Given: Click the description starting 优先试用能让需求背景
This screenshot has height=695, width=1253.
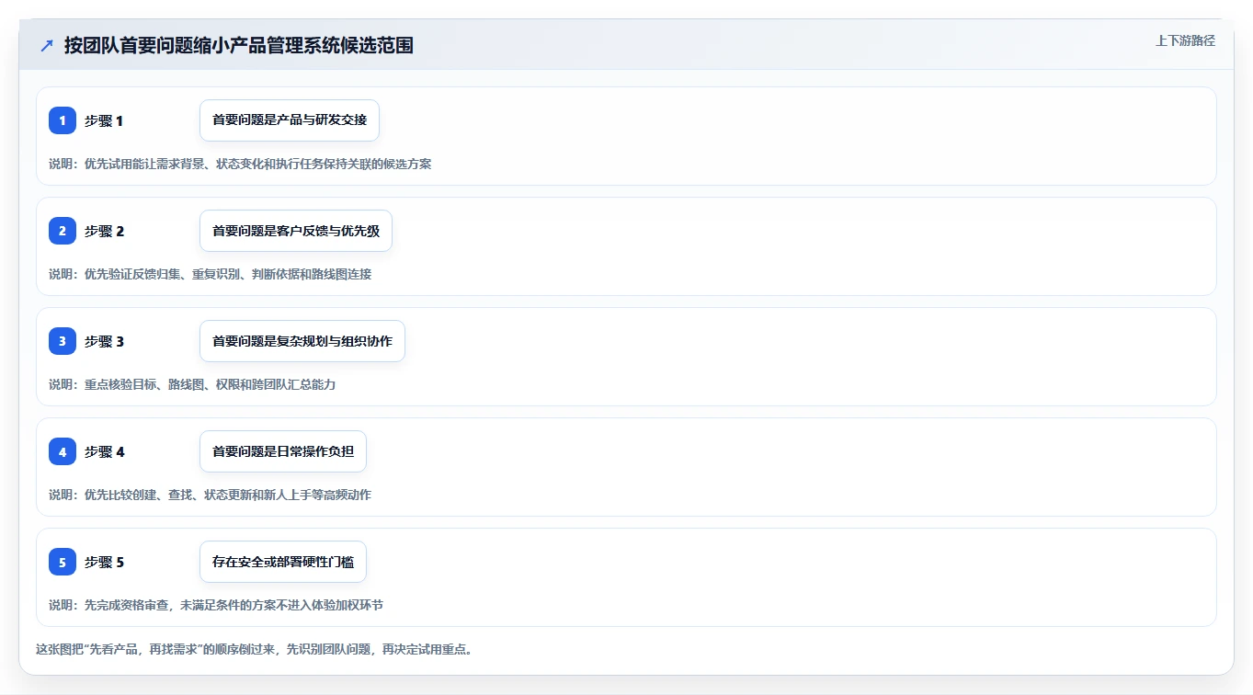Looking at the screenshot, I should [240, 164].
